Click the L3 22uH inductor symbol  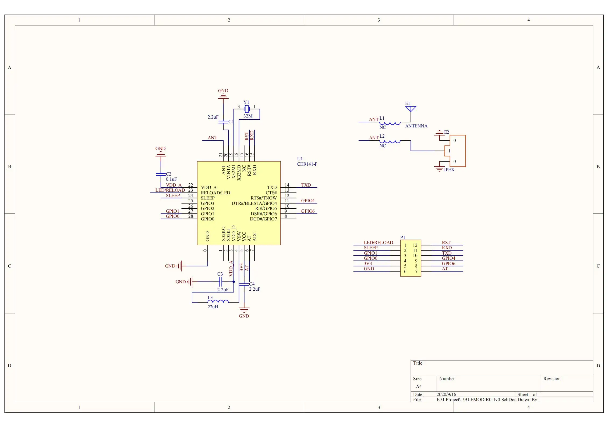(x=218, y=302)
